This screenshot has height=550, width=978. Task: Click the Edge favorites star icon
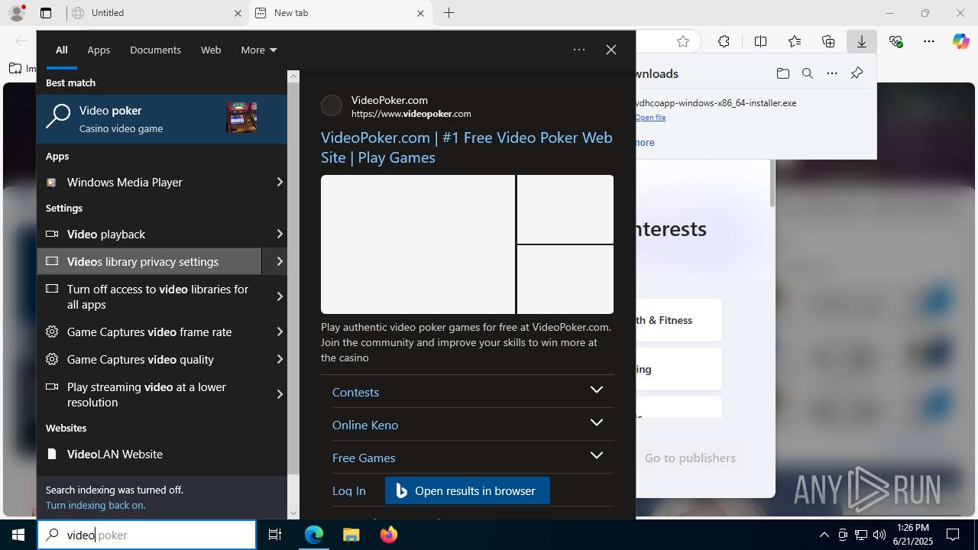[x=683, y=41]
